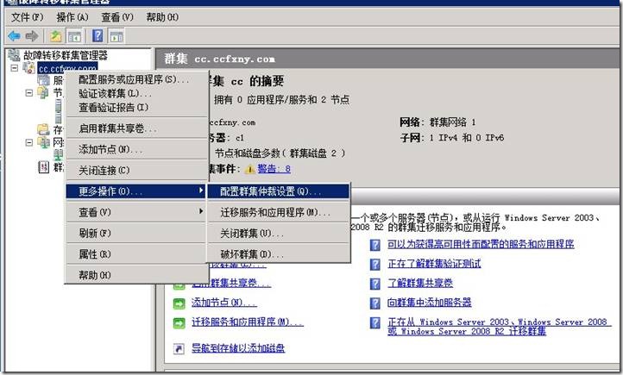The width and height of the screenshot is (623, 375).
Task: Collapse the 网络 tree branch
Action: coord(29,142)
